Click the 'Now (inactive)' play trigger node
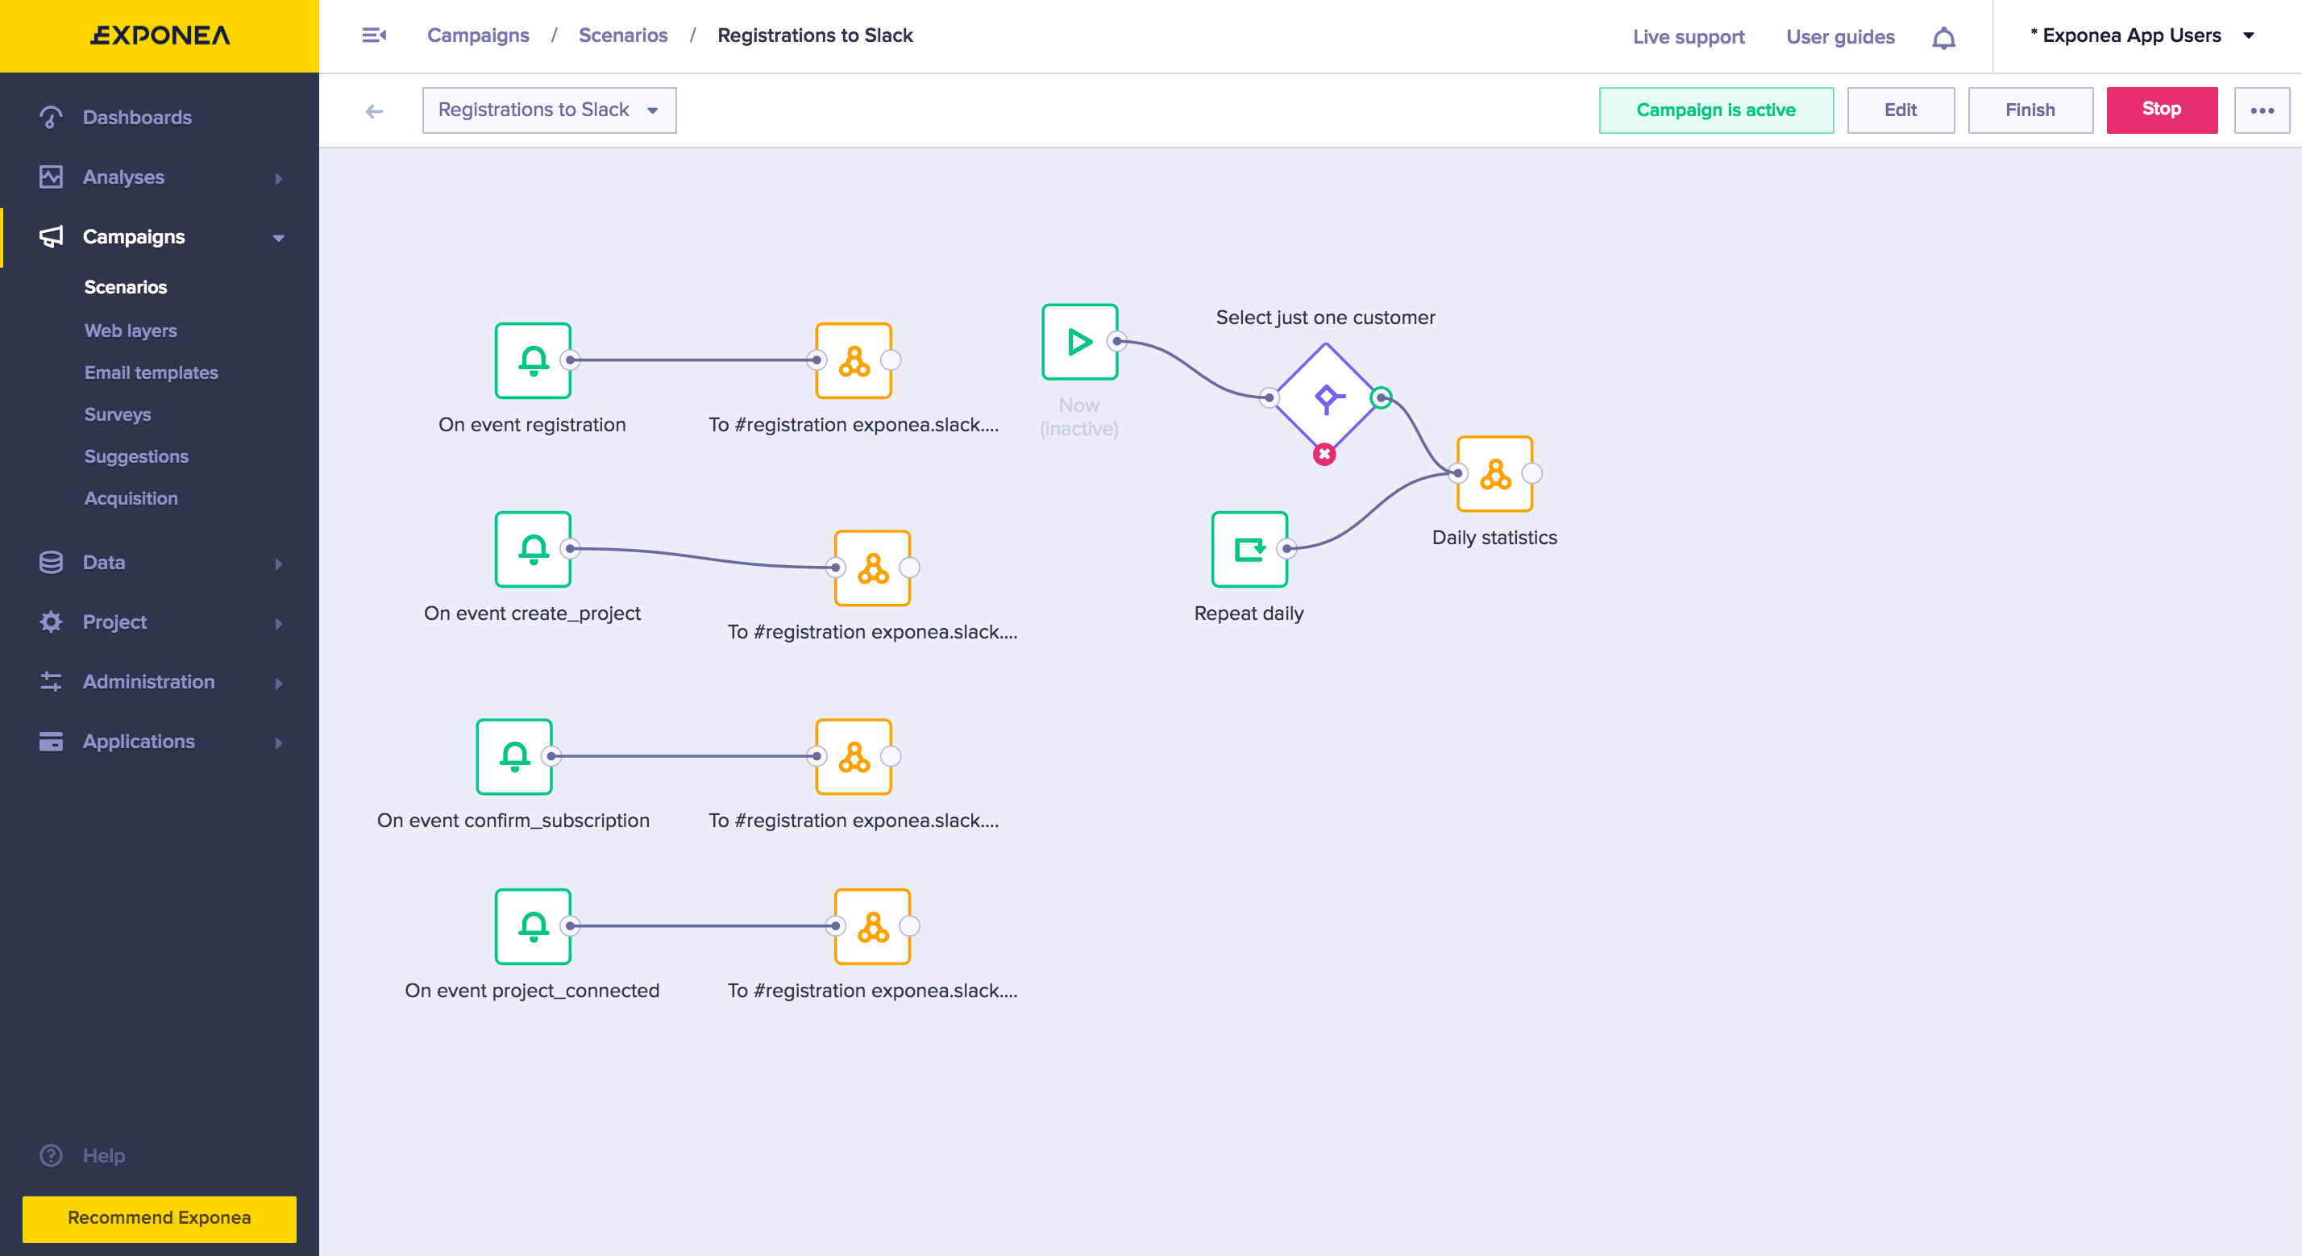This screenshot has height=1256, width=2302. click(1078, 342)
